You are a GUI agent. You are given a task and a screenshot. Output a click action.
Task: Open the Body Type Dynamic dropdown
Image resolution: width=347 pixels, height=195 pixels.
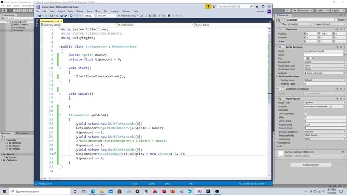[325, 103]
